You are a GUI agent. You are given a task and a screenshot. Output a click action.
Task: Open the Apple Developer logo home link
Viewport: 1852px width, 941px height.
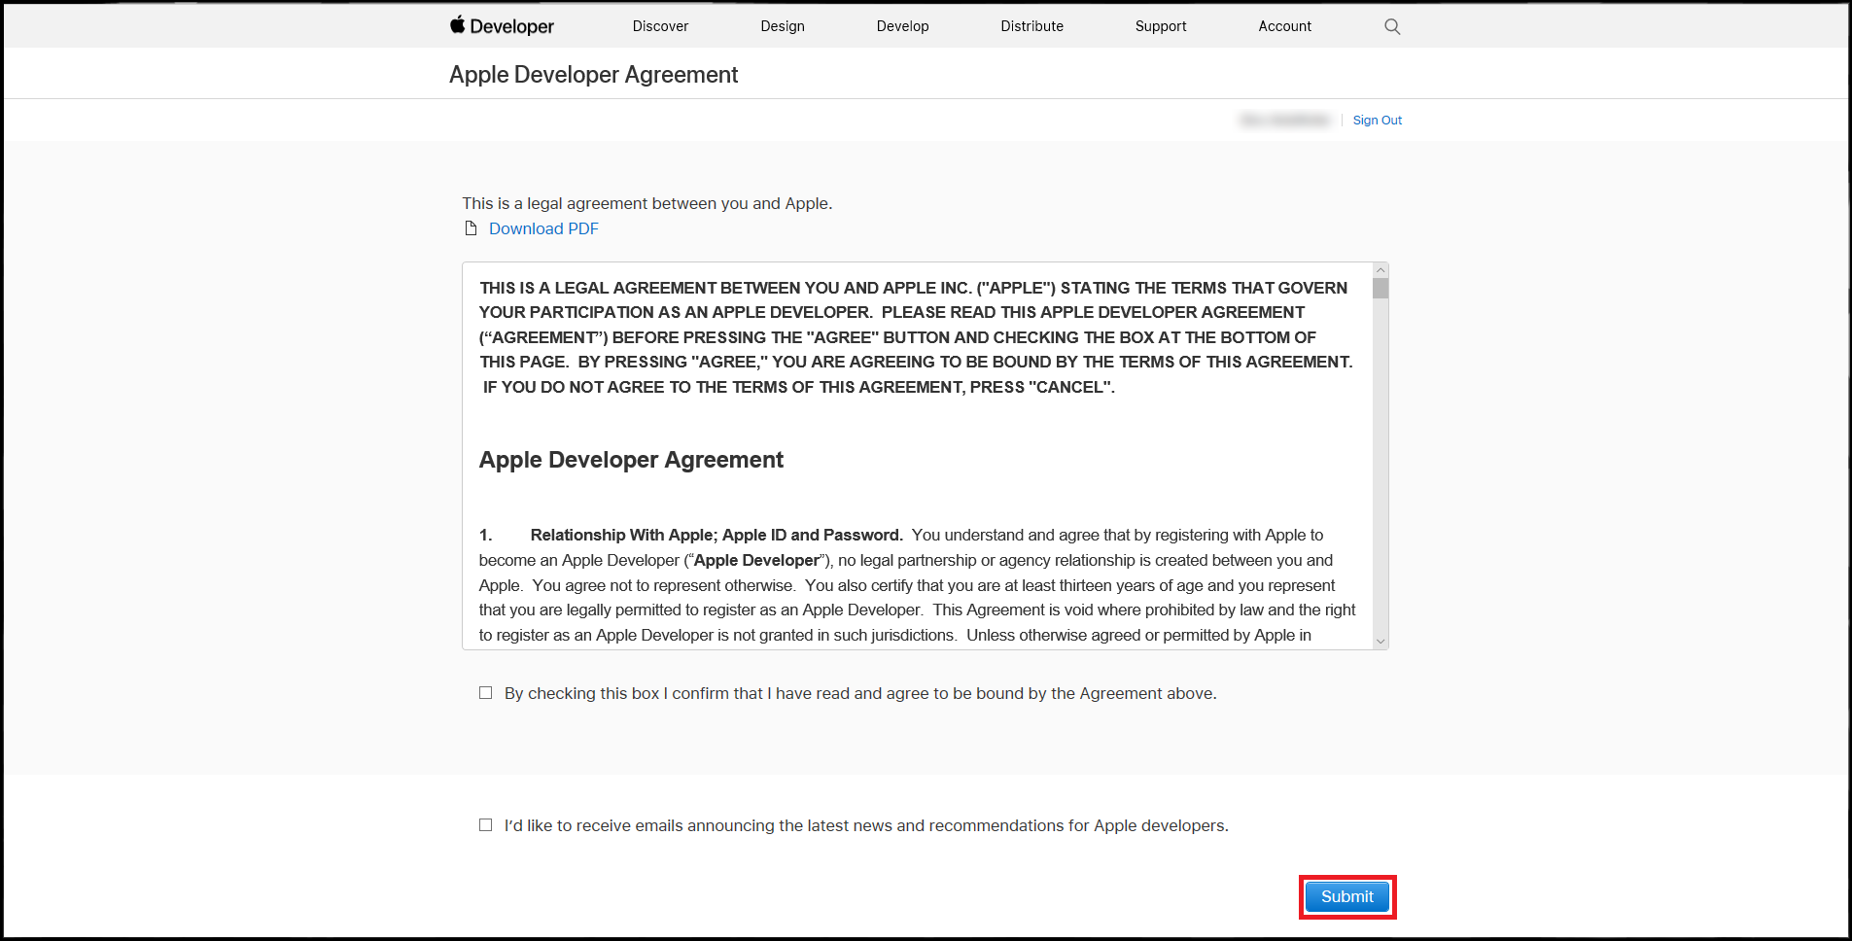tap(502, 26)
